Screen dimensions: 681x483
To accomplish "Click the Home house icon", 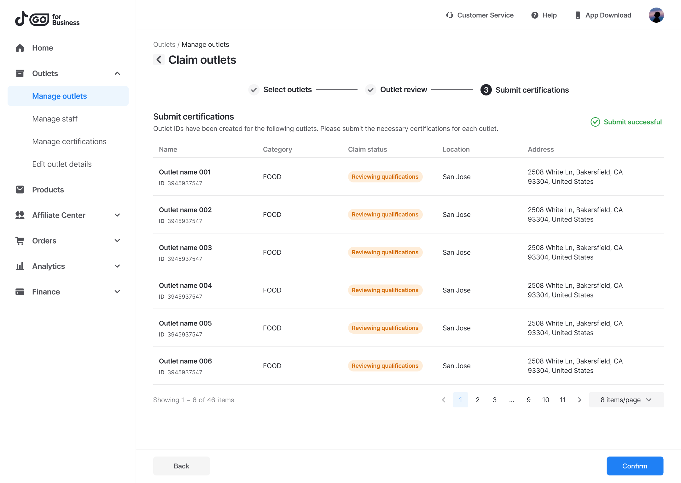I will (x=20, y=48).
